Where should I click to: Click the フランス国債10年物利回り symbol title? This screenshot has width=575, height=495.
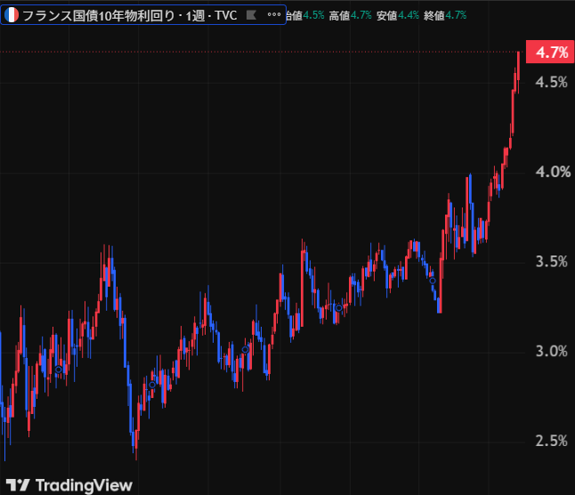pos(98,15)
